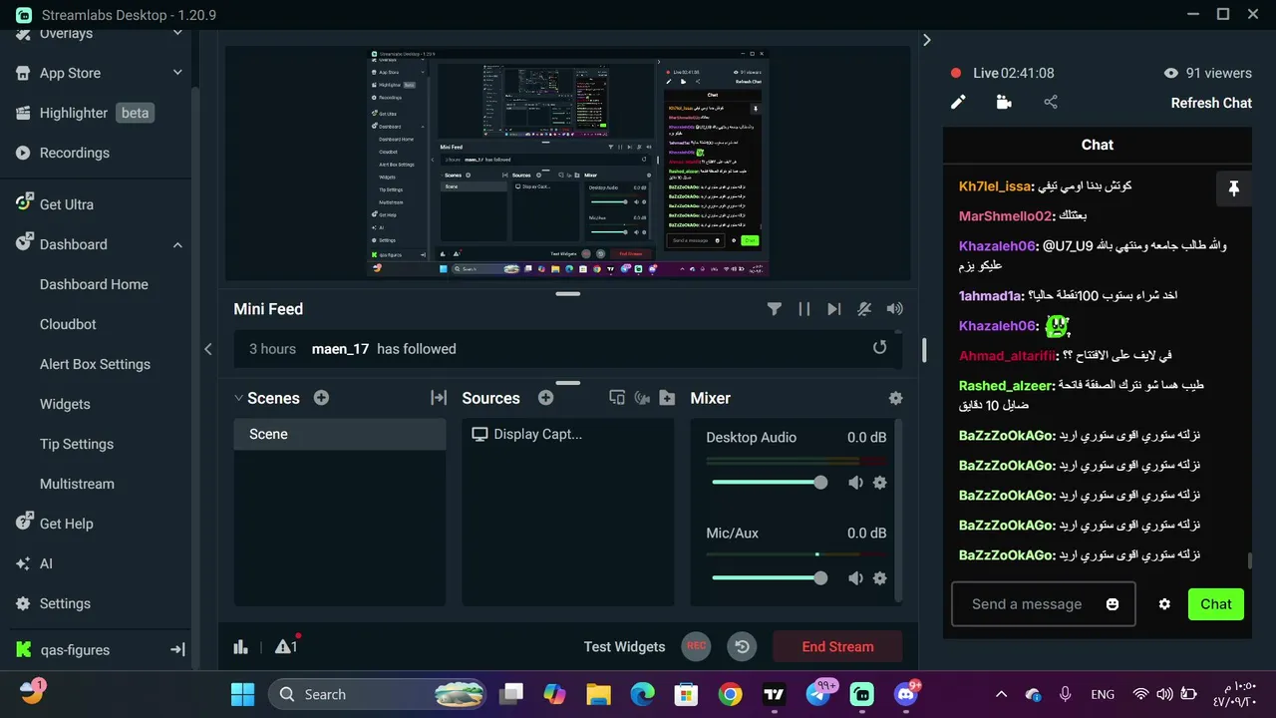Mute the Mic/Aux channel
The height and width of the screenshot is (718, 1276).
coord(855,578)
